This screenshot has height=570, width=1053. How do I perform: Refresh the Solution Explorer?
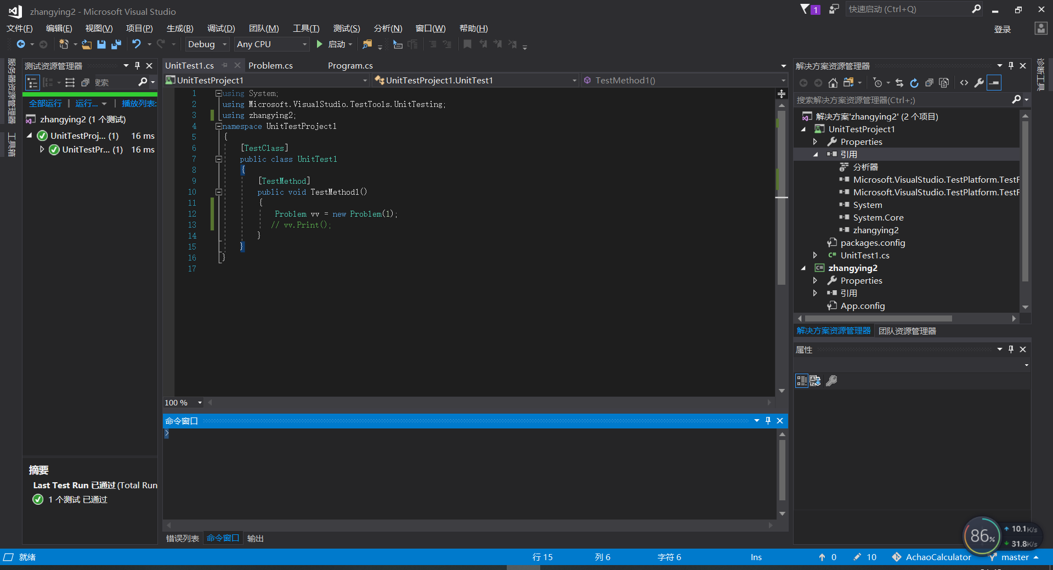click(914, 83)
